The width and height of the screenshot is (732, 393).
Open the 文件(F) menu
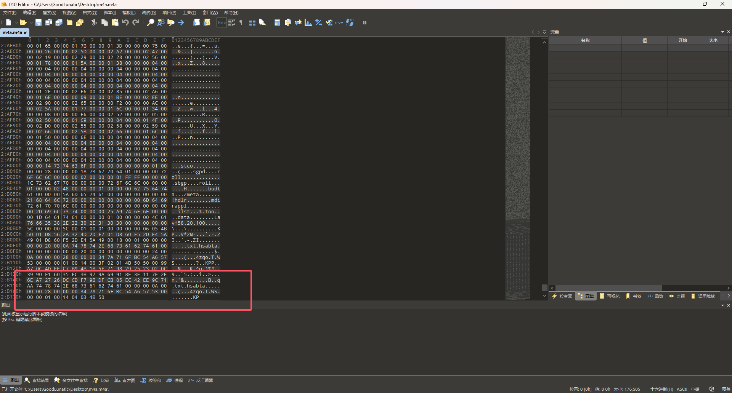(10, 13)
